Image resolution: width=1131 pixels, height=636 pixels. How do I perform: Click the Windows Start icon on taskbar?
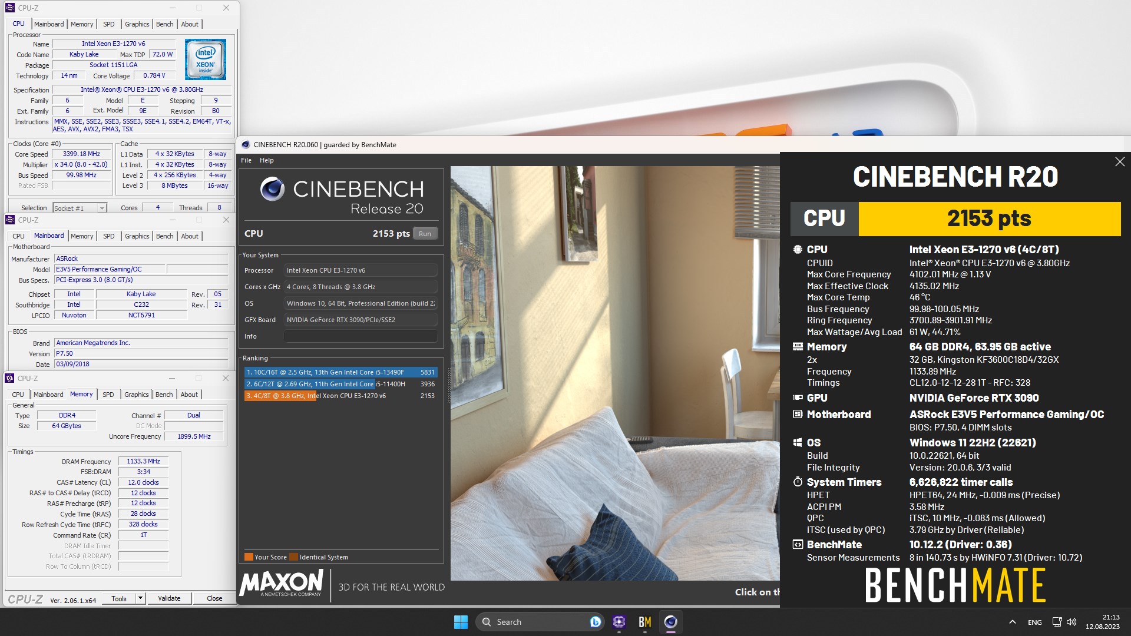click(461, 622)
